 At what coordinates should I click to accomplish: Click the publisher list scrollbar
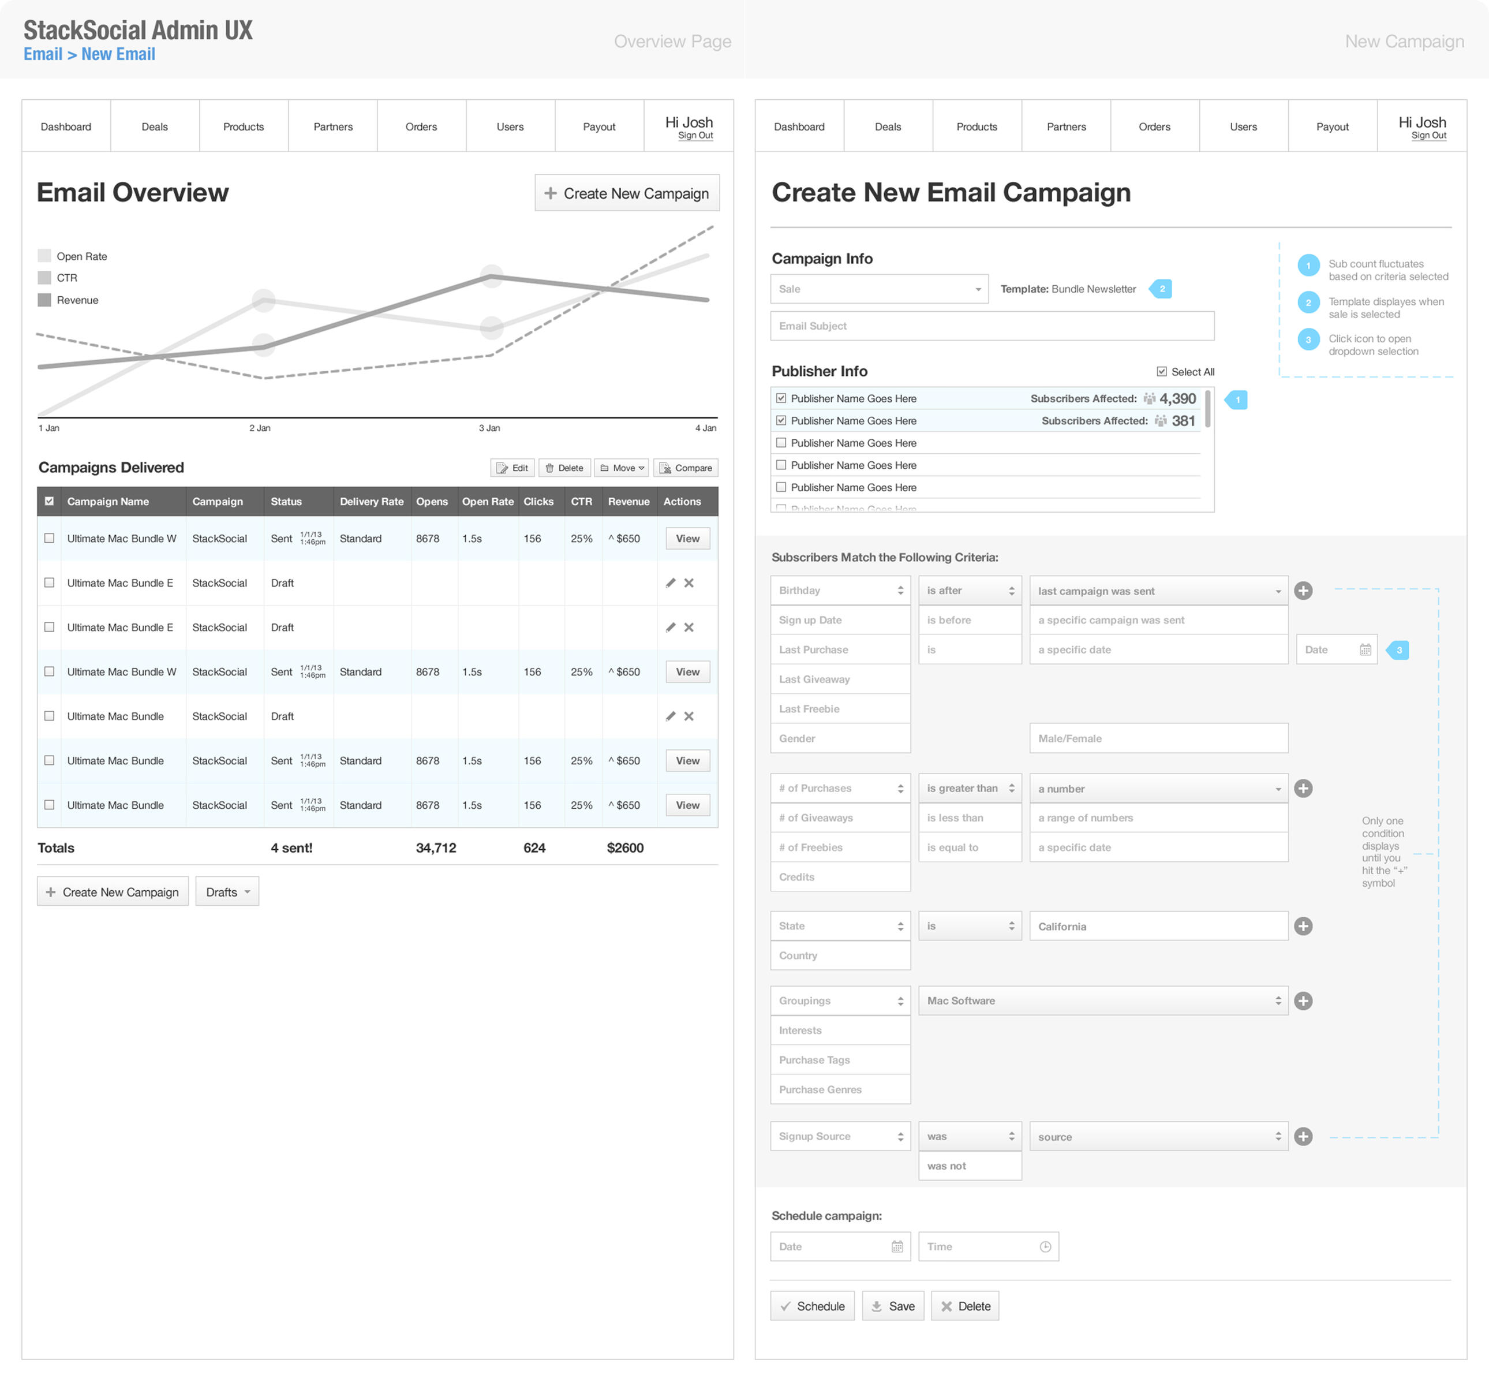click(1207, 409)
